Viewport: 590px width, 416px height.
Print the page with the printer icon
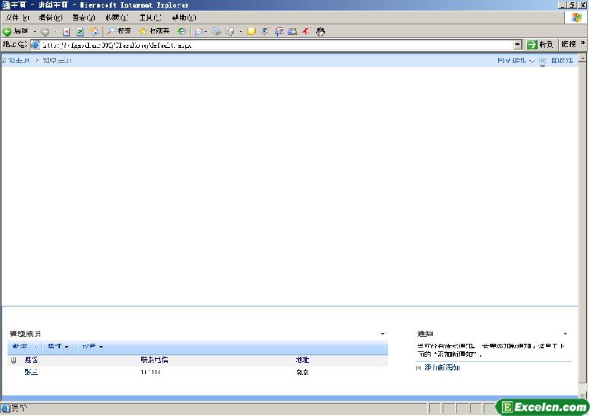click(x=216, y=32)
